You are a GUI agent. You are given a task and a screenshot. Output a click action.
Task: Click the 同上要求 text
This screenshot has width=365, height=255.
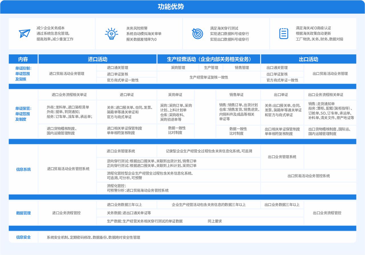click(x=215, y=221)
